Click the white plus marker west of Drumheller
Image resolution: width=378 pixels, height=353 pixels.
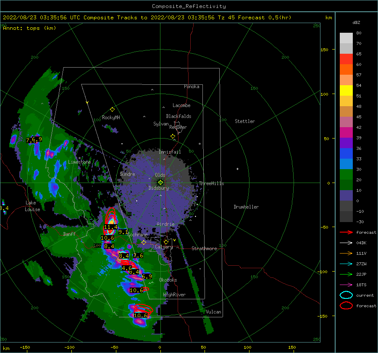point(237,169)
